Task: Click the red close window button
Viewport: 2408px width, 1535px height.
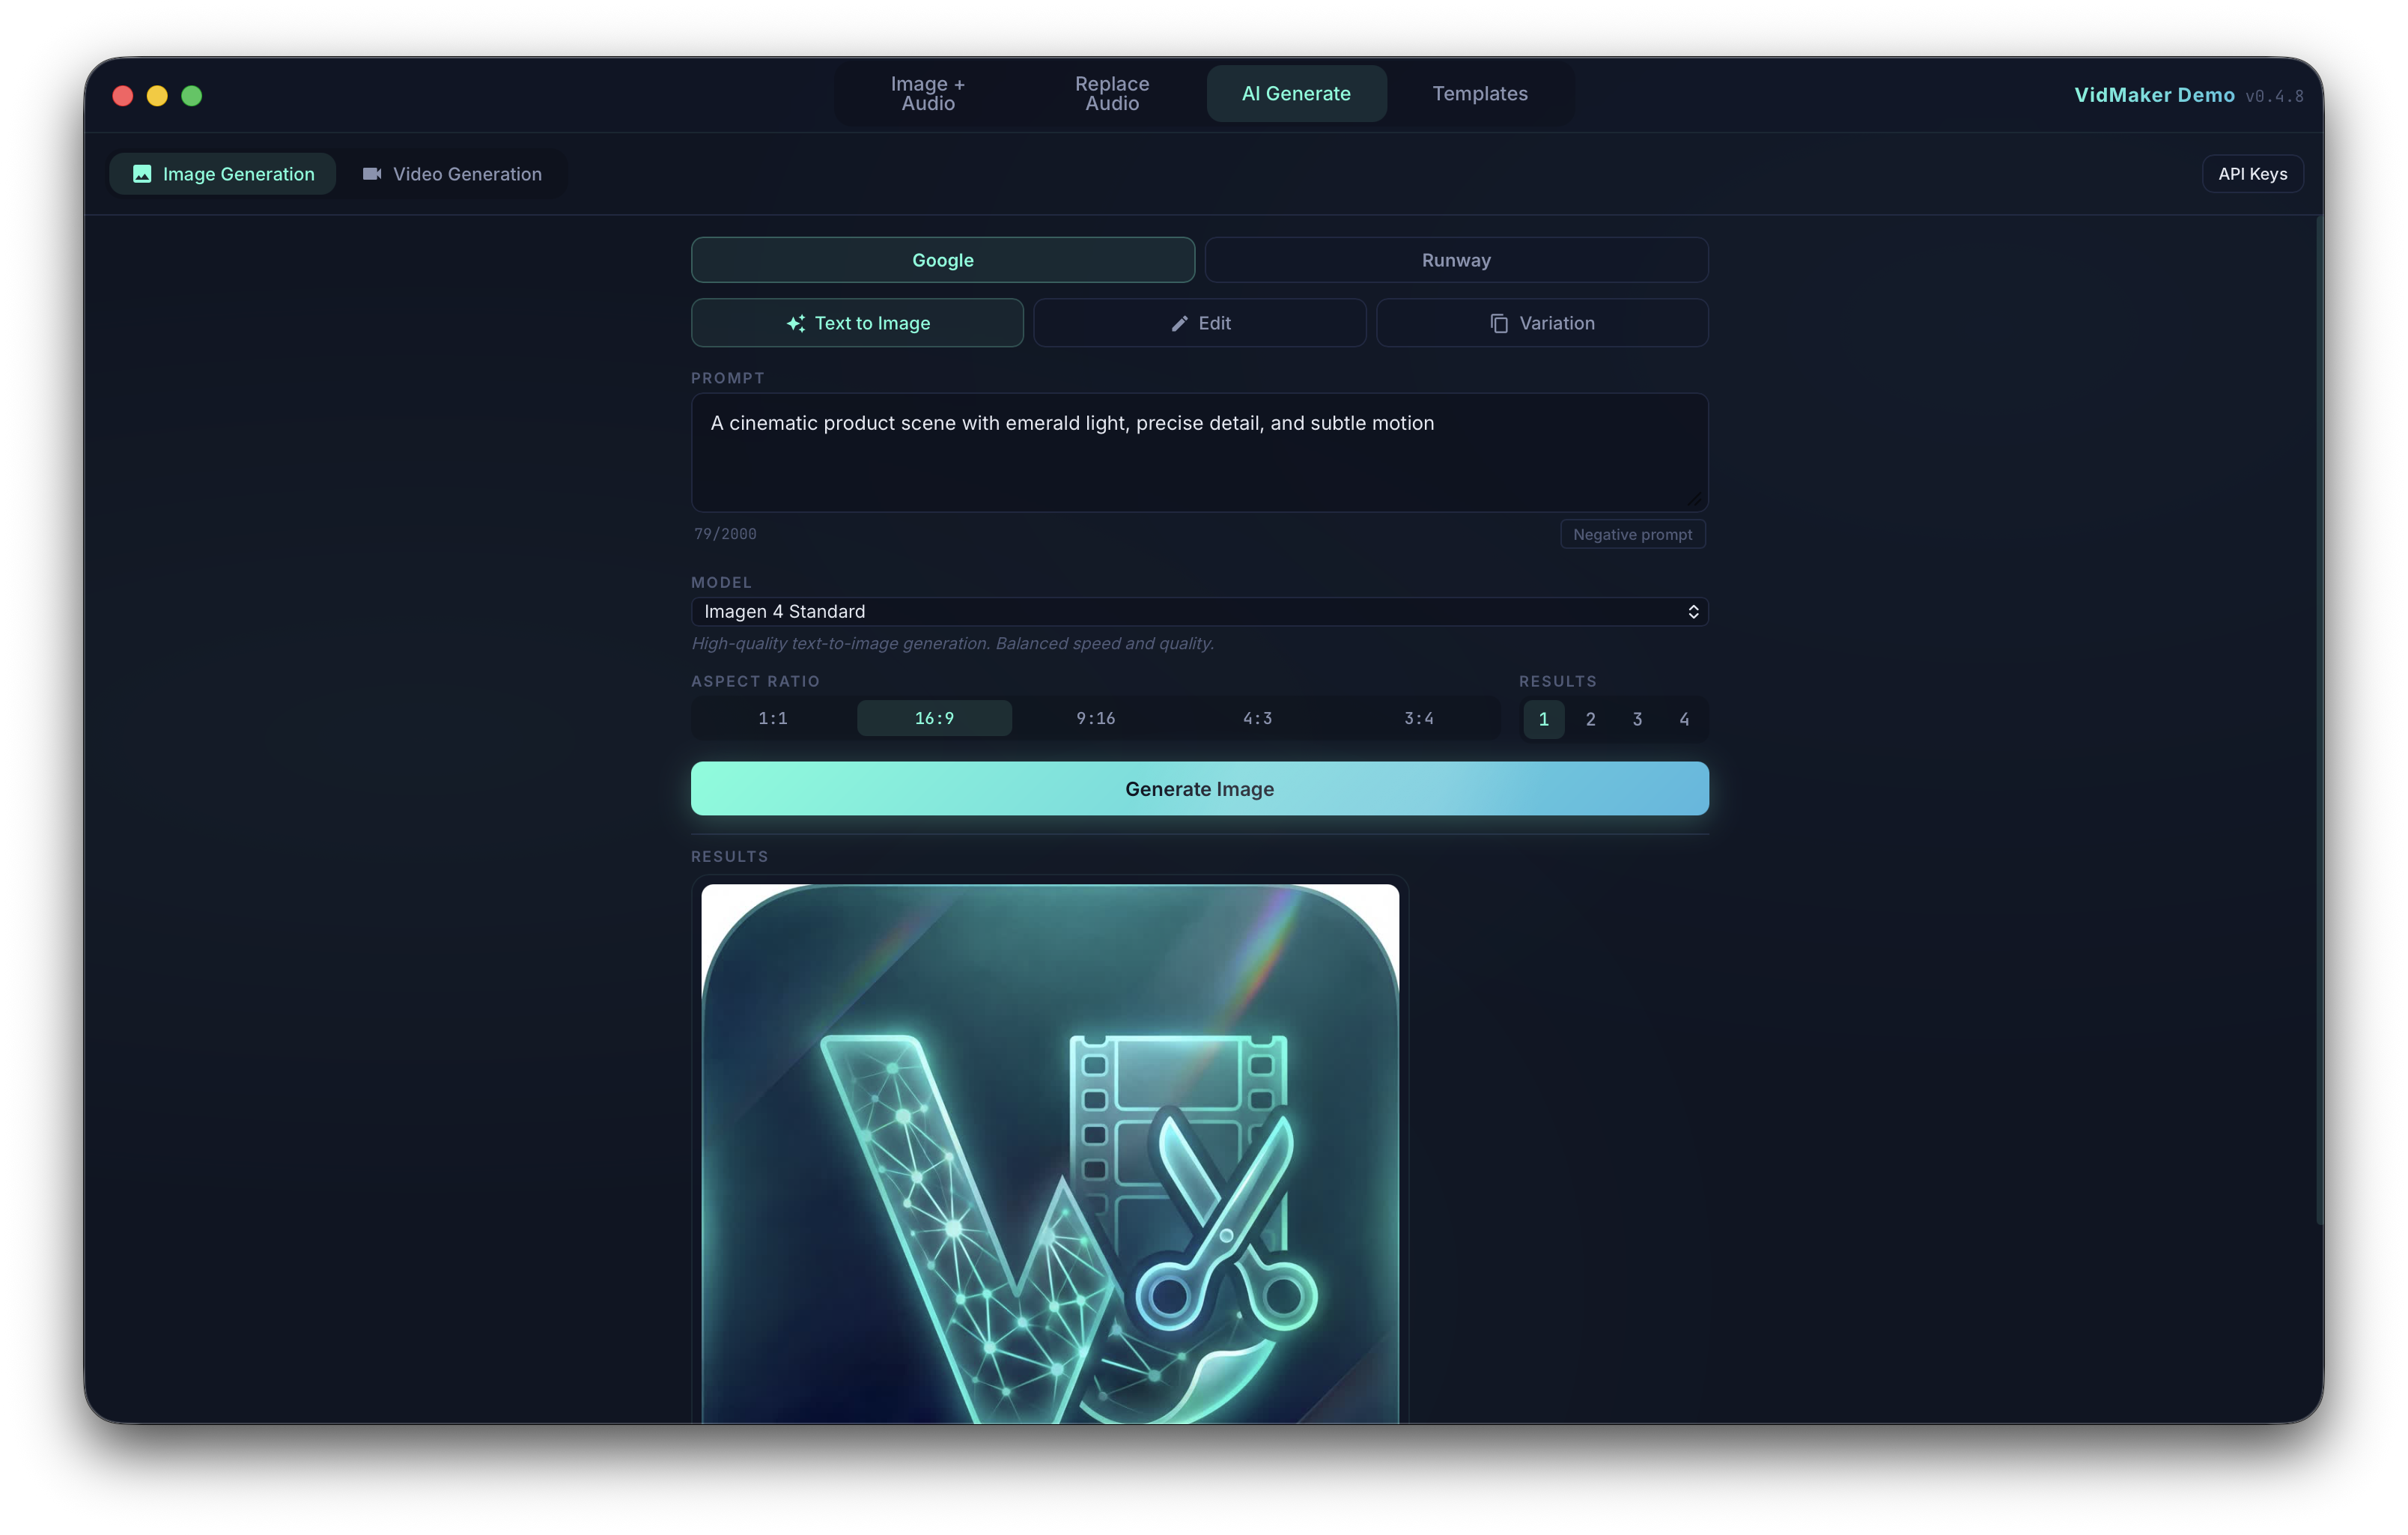Action: click(123, 95)
